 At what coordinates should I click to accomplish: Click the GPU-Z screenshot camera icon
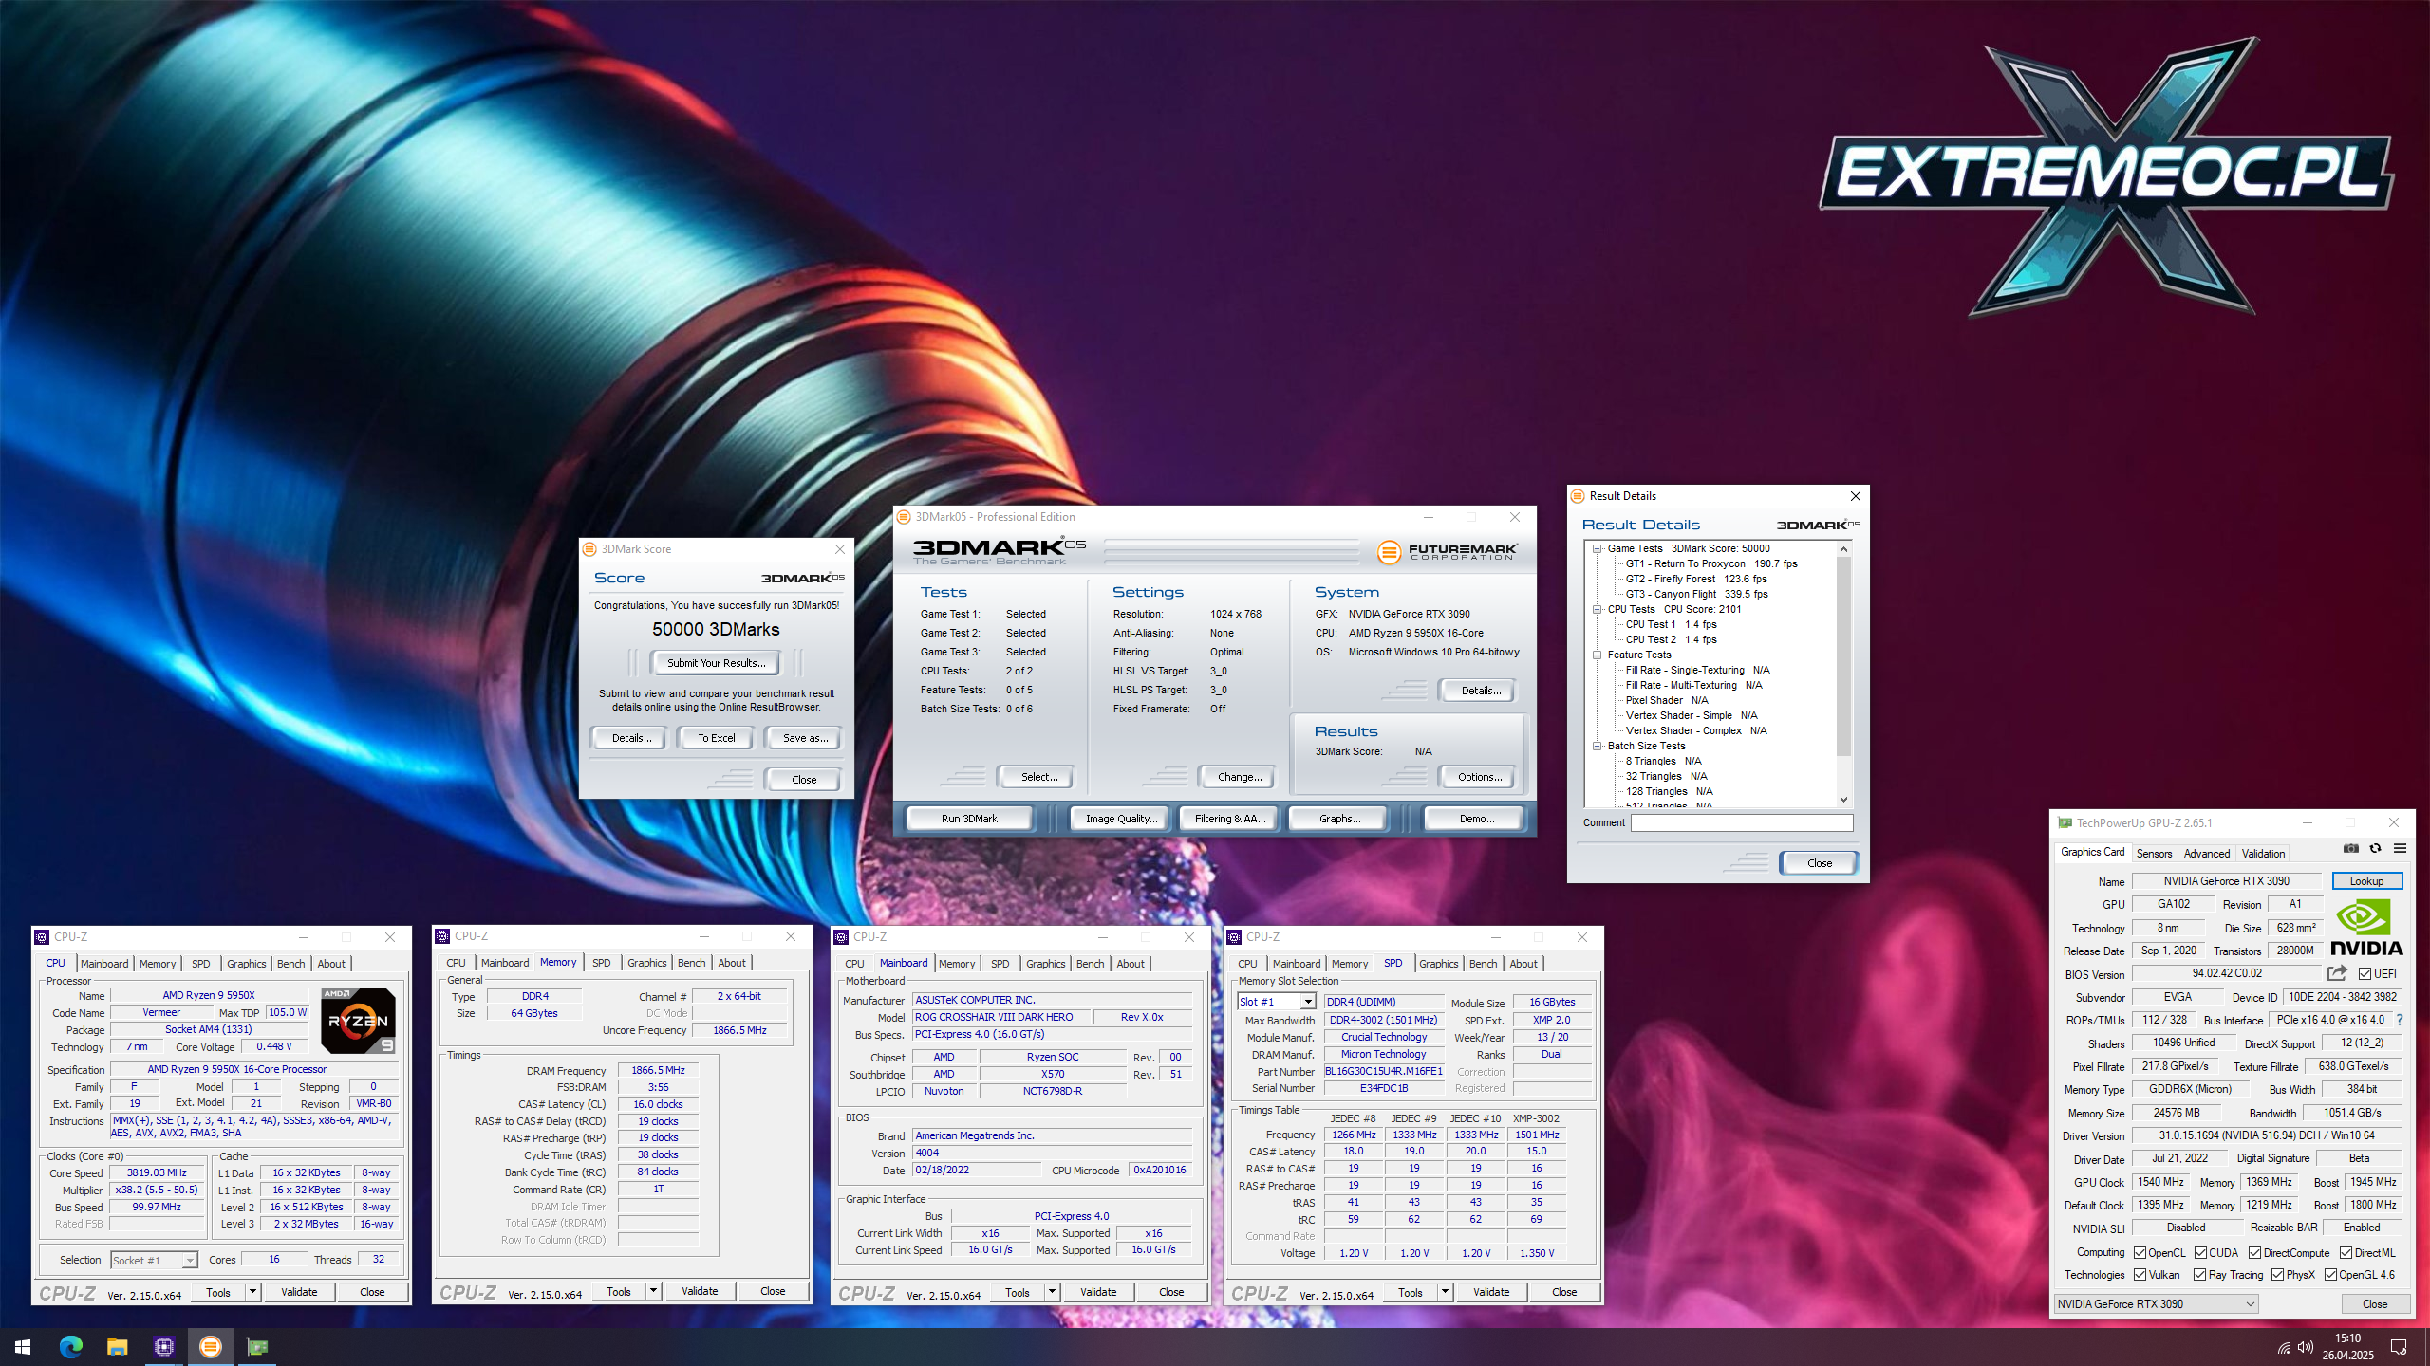2350,848
